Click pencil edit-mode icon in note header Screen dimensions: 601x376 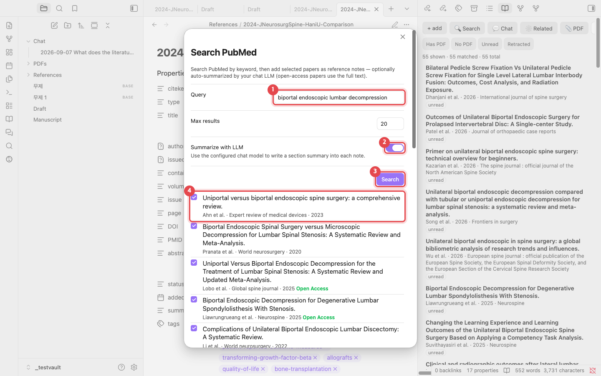(x=395, y=25)
